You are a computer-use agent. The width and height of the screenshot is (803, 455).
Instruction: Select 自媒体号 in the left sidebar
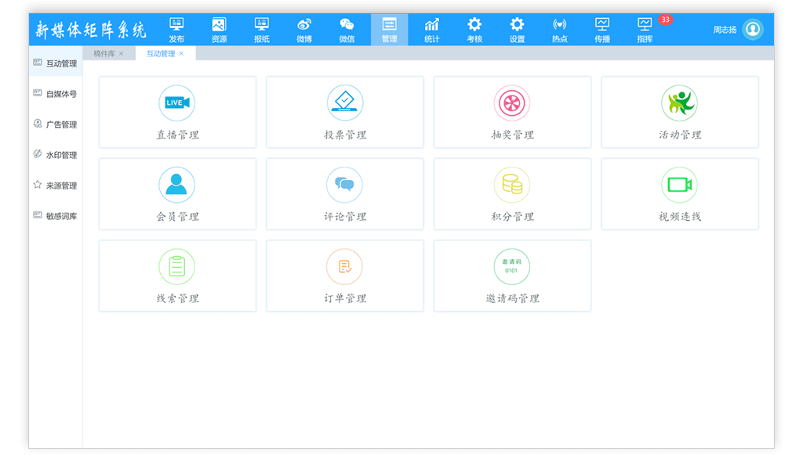coord(56,93)
